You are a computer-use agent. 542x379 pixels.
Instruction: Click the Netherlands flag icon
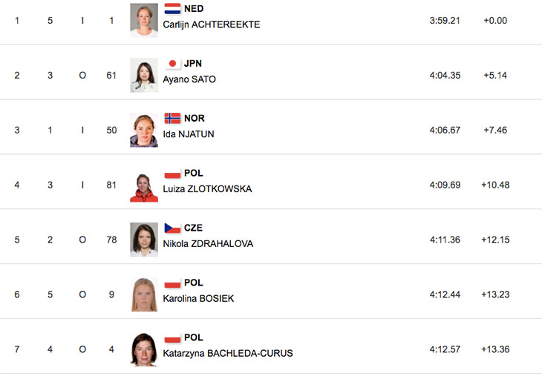(x=172, y=9)
